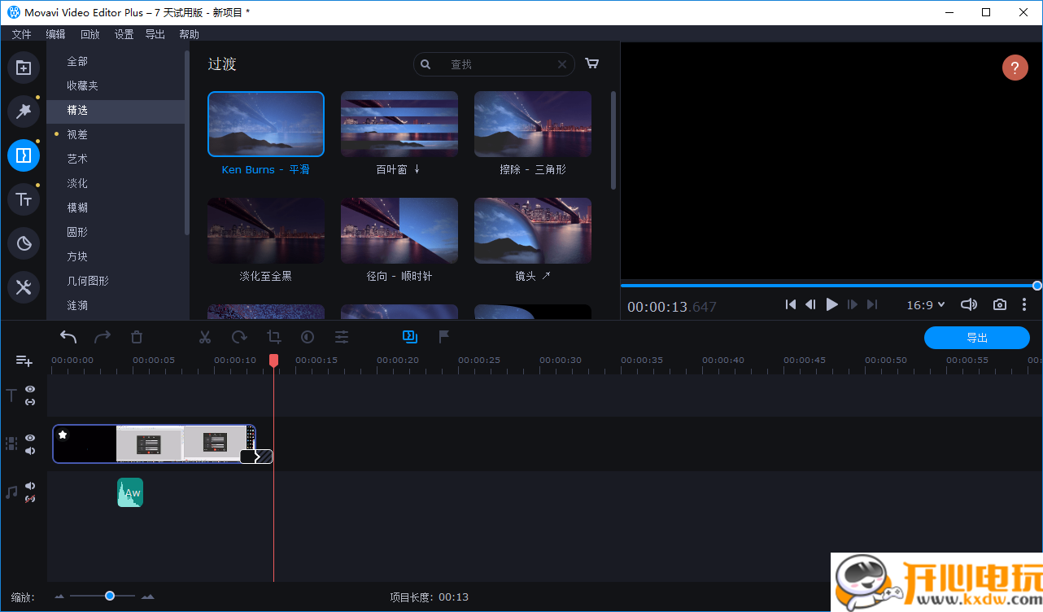Image resolution: width=1043 pixels, height=612 pixels.
Task: Open the Titles panel in sidebar
Action: (24, 199)
